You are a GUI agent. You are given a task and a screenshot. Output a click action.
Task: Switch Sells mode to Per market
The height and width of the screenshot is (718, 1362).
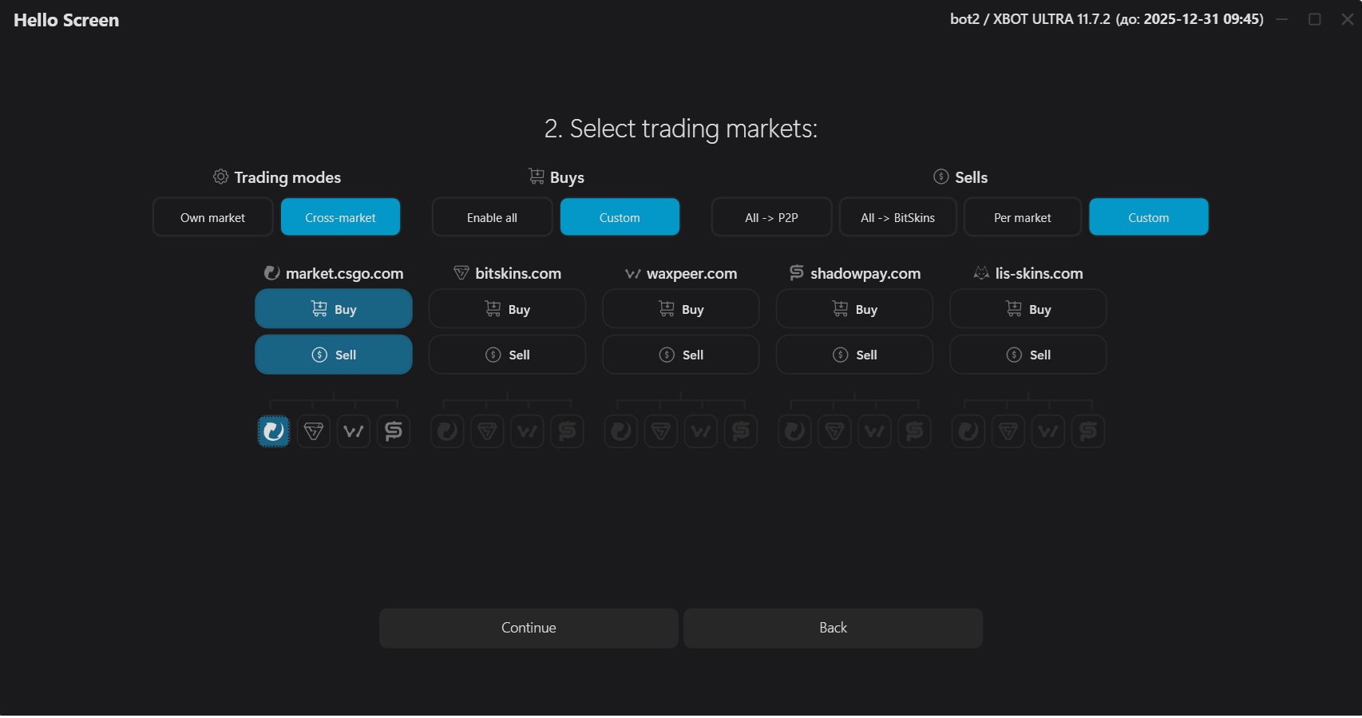[1022, 217]
